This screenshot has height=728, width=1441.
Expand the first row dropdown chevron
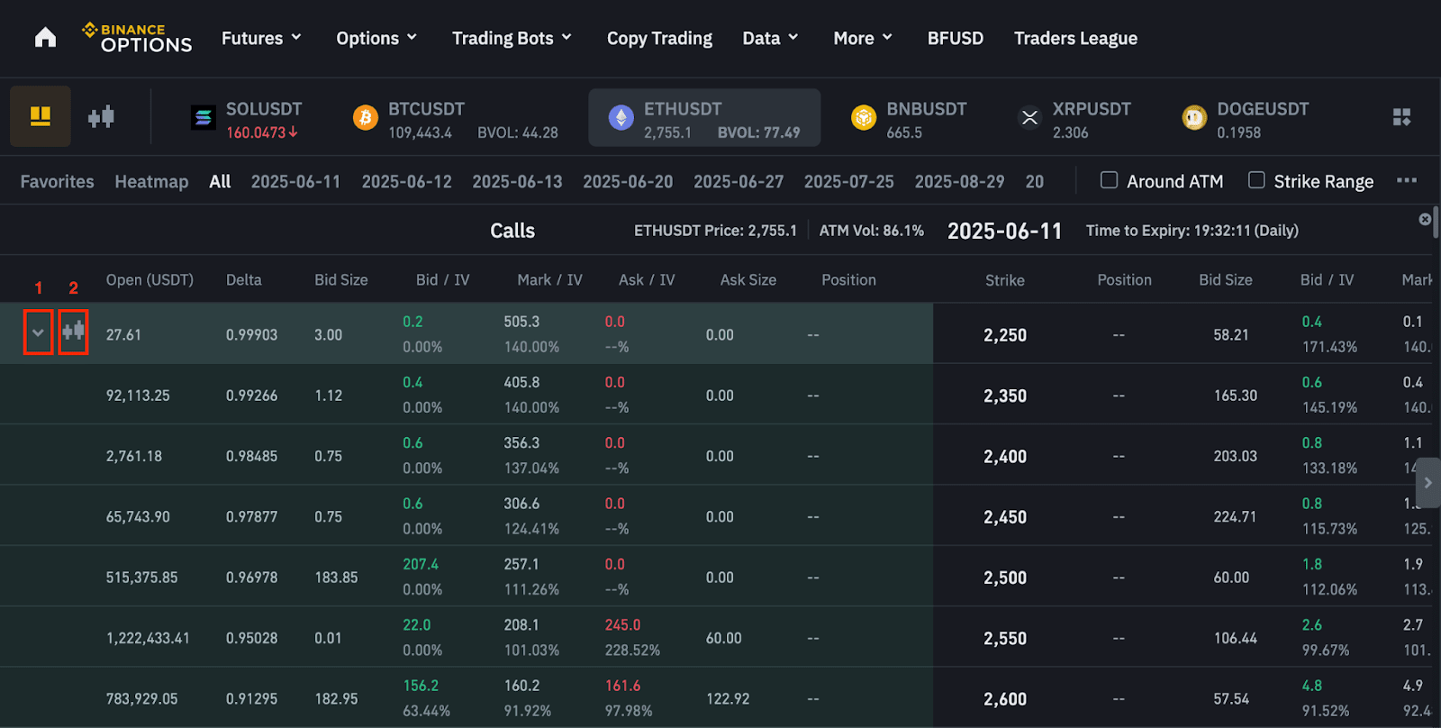pos(38,332)
